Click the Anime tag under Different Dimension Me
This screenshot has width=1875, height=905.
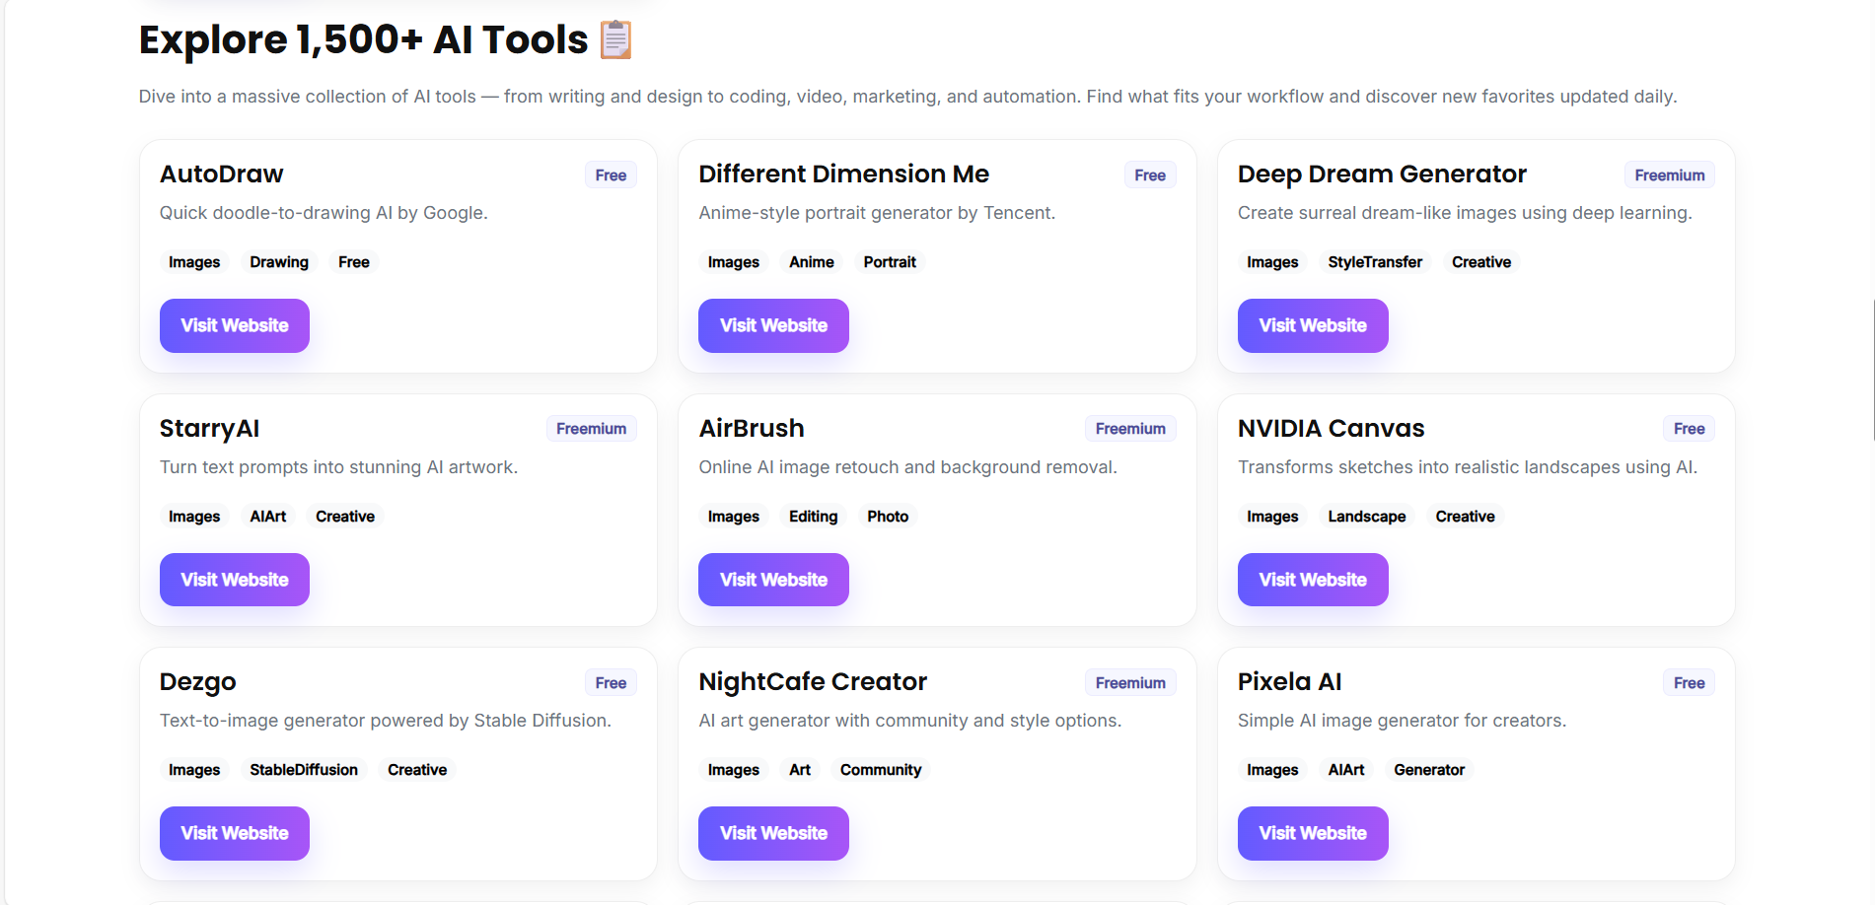point(811,261)
